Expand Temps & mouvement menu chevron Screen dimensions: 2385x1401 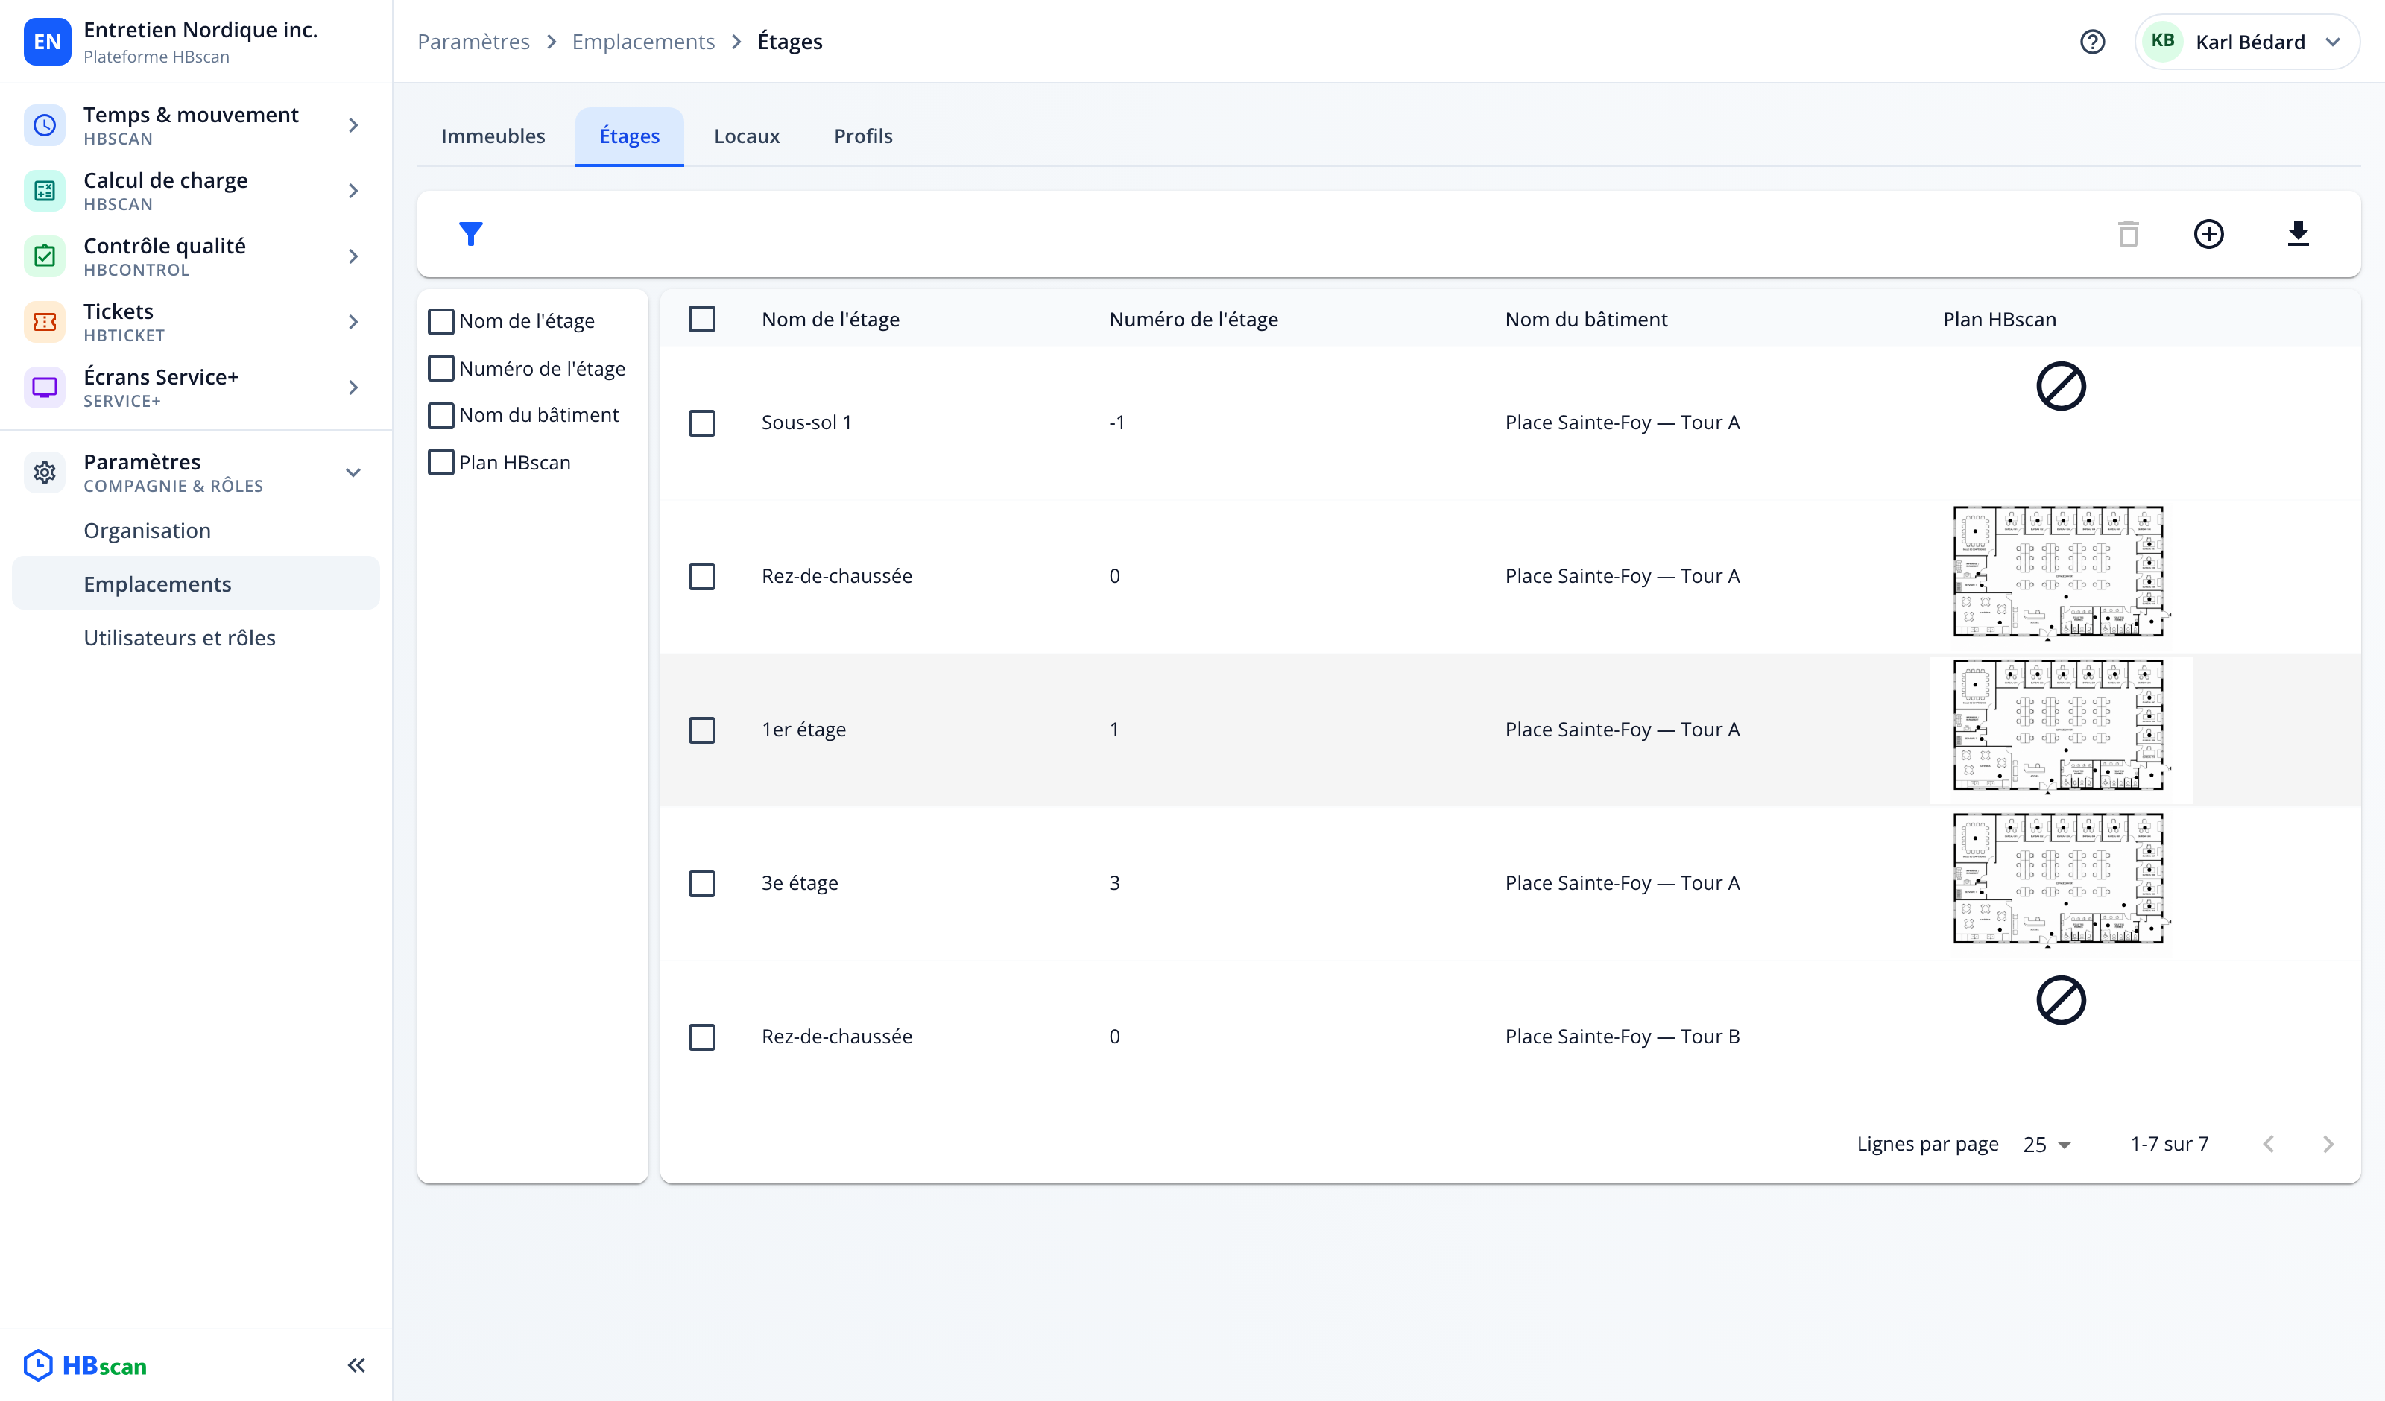[x=353, y=125]
